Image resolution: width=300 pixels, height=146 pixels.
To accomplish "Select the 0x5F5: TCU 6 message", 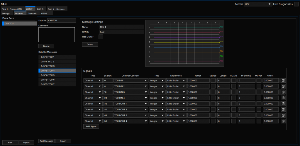I will (x=57, y=80).
